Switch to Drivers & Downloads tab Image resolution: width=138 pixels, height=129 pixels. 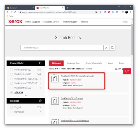[x=93, y=63]
